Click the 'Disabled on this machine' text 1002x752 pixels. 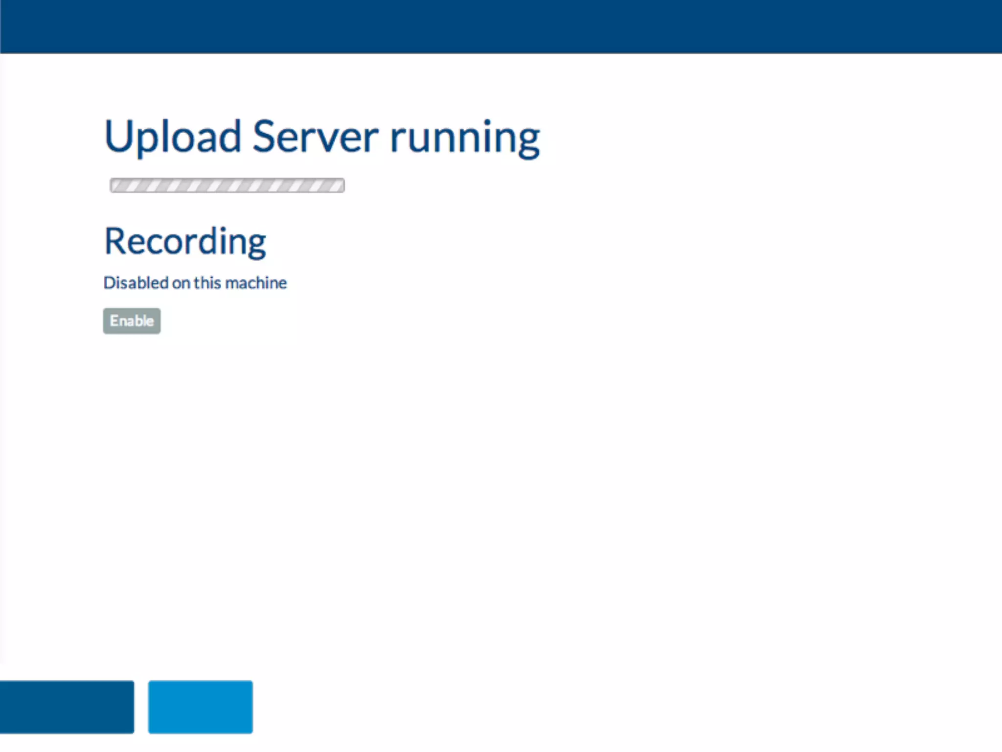[x=195, y=283]
